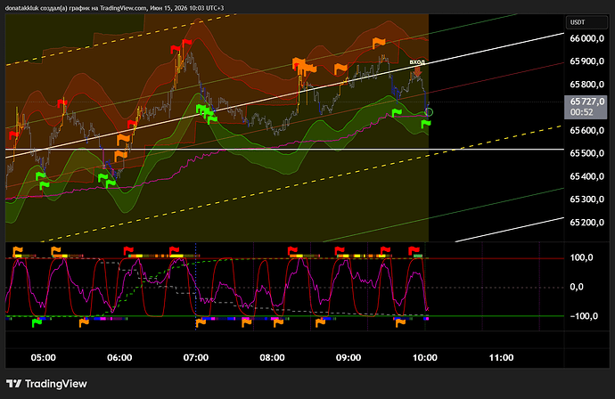Click the 05:00 label on time axis
The width and height of the screenshot is (615, 399).
coord(43,357)
